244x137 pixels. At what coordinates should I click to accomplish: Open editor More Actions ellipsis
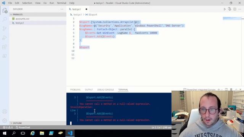pos(240,9)
